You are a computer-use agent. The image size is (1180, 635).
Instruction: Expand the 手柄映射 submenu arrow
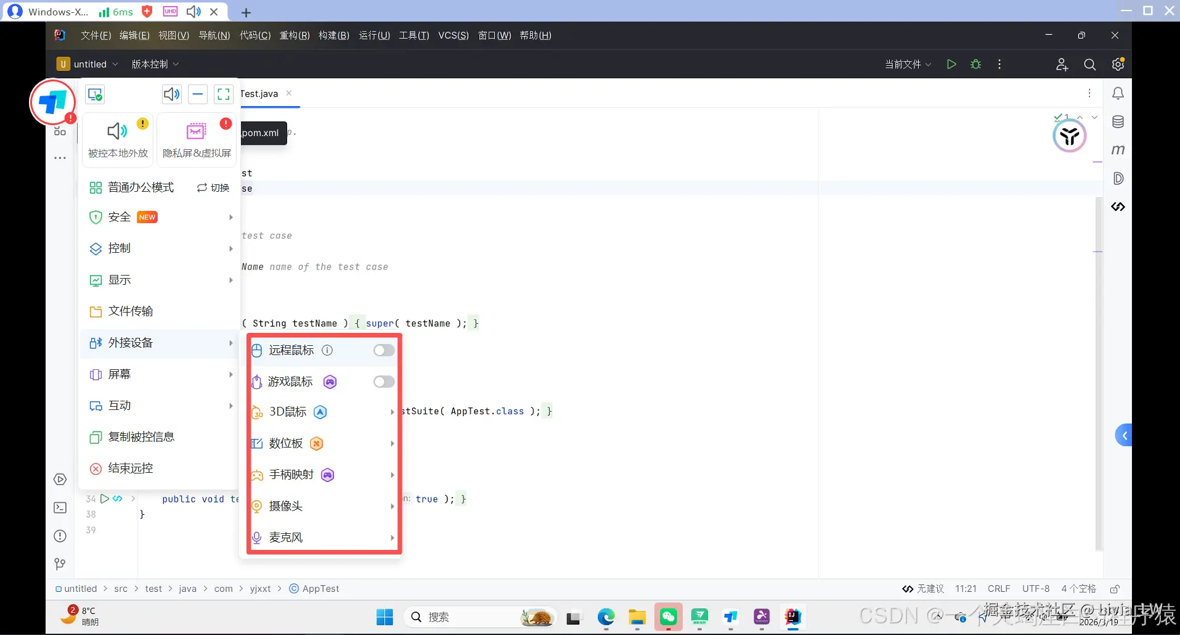click(x=393, y=475)
